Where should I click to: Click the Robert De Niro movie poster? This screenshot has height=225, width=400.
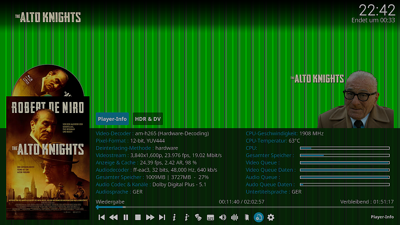(x=48, y=158)
